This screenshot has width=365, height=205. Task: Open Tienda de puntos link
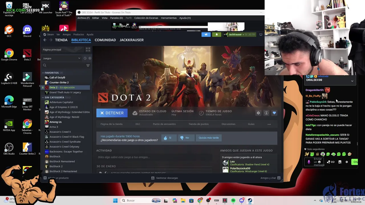(198, 124)
